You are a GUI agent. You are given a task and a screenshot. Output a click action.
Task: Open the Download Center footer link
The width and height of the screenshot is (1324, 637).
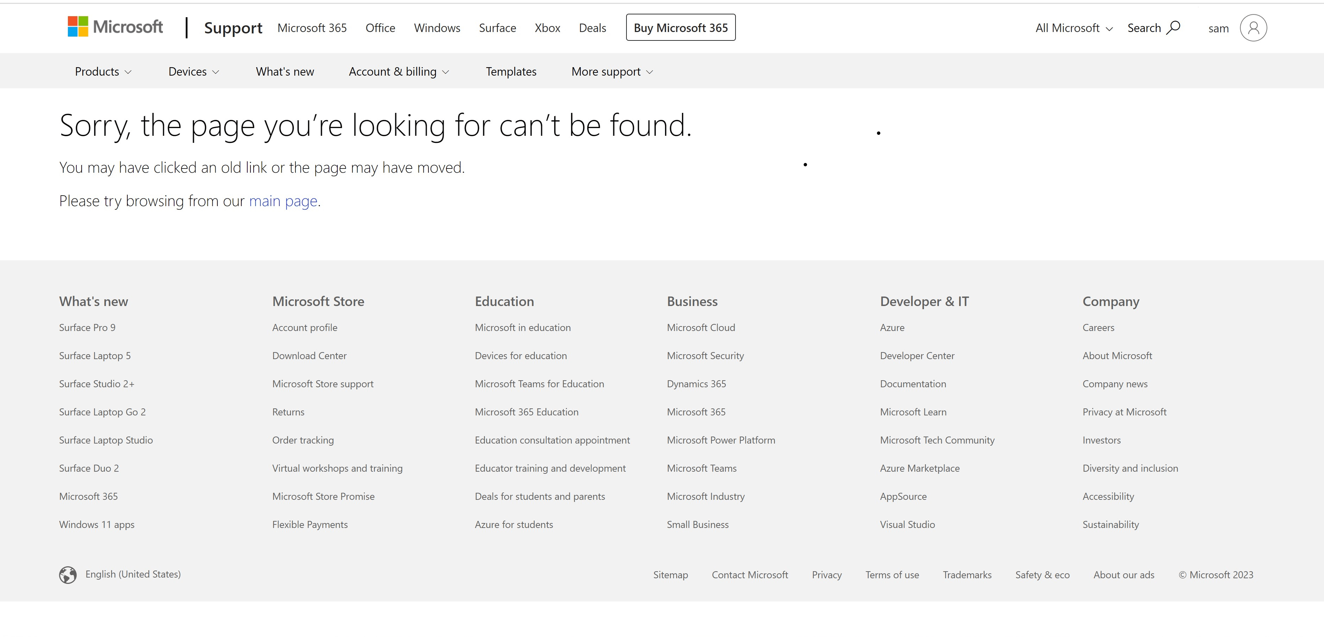tap(309, 356)
